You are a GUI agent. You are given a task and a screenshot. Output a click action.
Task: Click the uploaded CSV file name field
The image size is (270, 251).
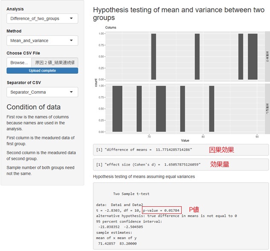(55, 62)
